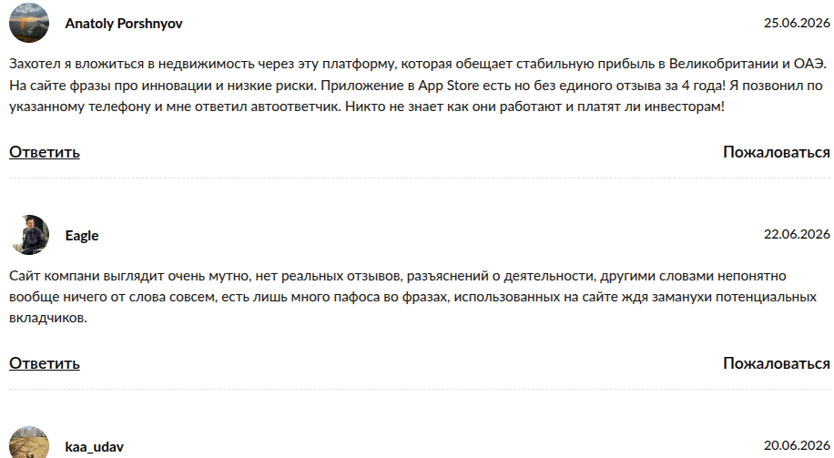
Task: Report Anatoly's review with Пожаловаться
Action: click(x=777, y=152)
